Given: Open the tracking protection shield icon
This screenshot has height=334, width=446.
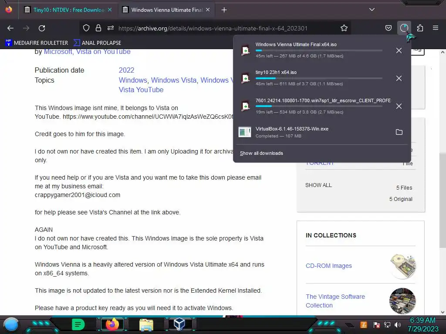Looking at the screenshot, I should pos(86,28).
